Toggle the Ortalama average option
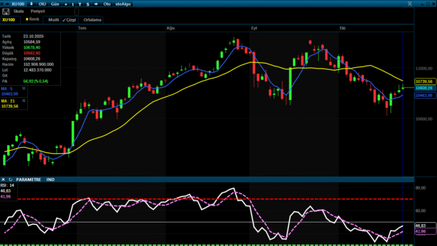The width and height of the screenshot is (437, 246). [x=93, y=20]
